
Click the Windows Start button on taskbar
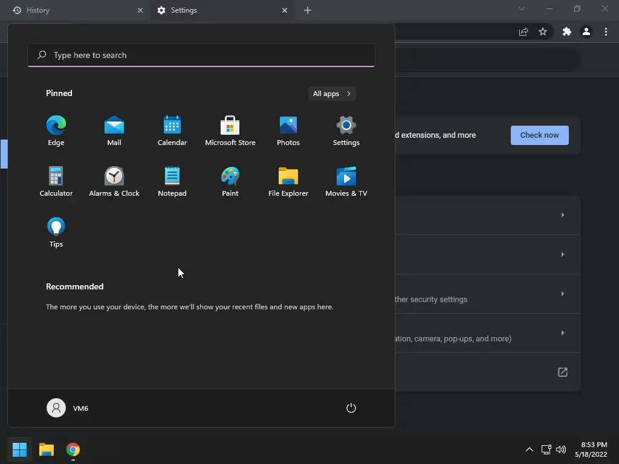pos(19,449)
